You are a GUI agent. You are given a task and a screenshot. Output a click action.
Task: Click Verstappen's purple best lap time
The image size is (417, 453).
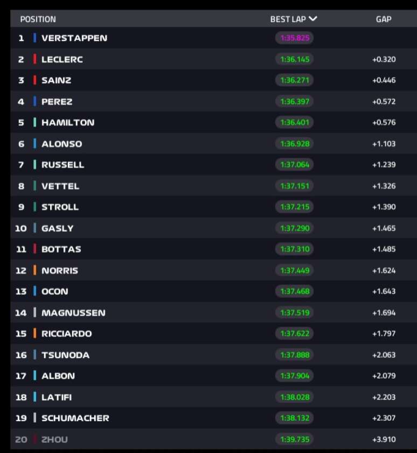pos(295,38)
